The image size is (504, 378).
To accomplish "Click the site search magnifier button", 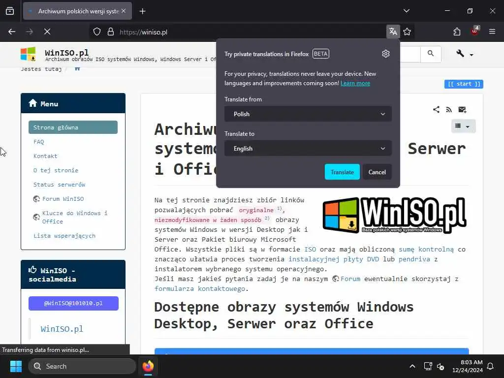I will tap(430, 54).
